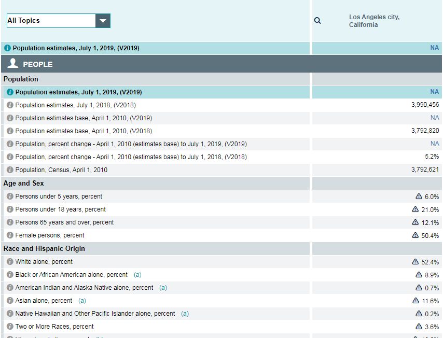This screenshot has width=443, height=338.
Task: Open footnote (a) for American Indian row
Action: [x=163, y=288]
